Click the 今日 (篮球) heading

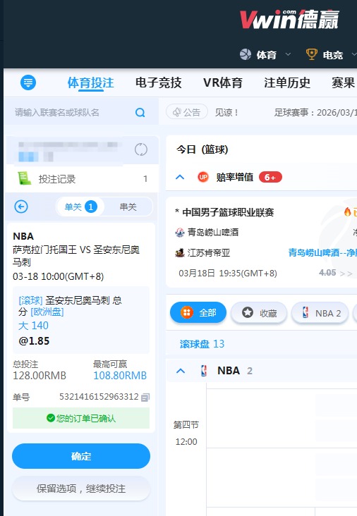202,149
